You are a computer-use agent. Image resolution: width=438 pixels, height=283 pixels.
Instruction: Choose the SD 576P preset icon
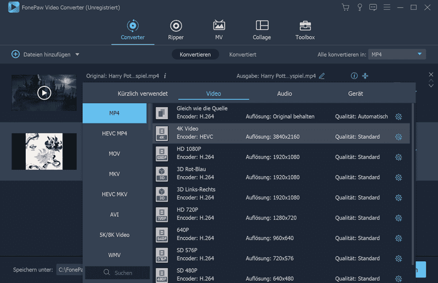coord(162,255)
